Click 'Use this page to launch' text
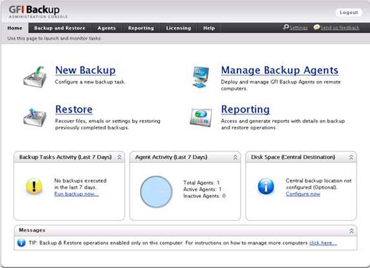This screenshot has height=268, width=370. point(54,38)
